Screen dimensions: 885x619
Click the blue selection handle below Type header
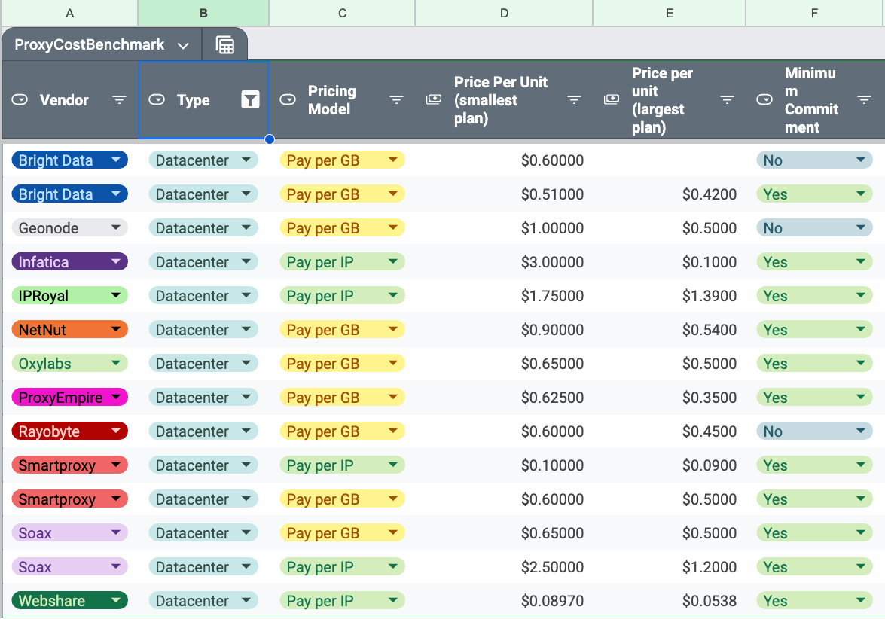tap(269, 139)
